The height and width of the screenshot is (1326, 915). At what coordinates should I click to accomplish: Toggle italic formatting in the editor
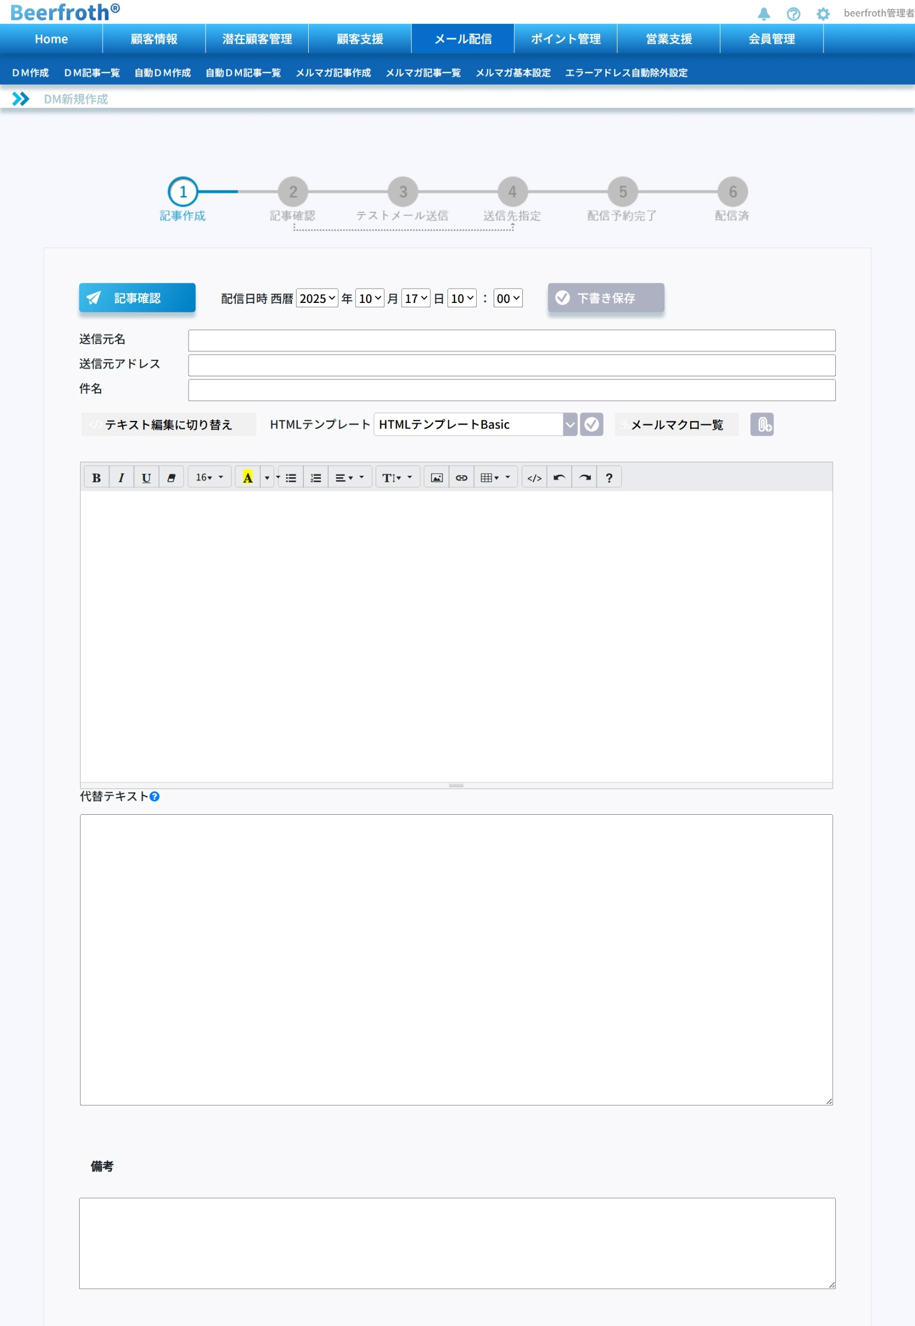point(121,478)
